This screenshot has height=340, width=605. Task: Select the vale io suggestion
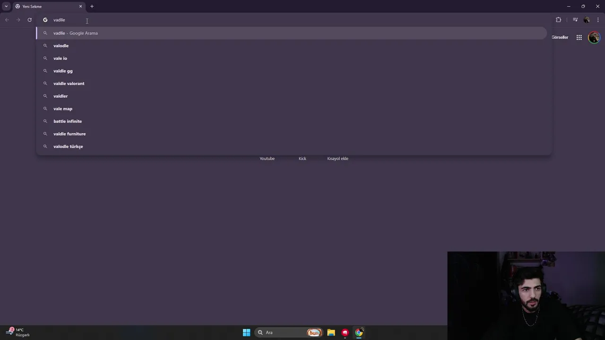click(x=291, y=58)
